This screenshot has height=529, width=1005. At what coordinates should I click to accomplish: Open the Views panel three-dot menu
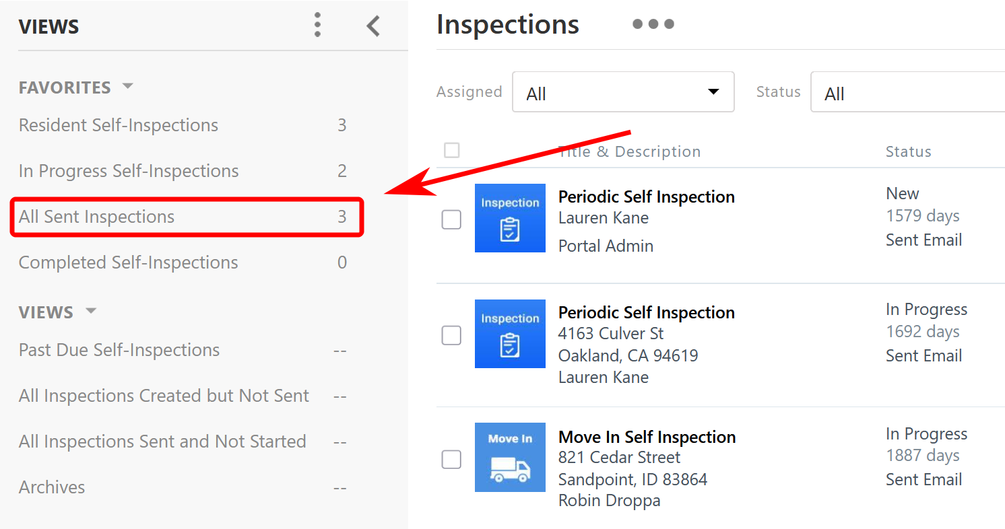318,26
